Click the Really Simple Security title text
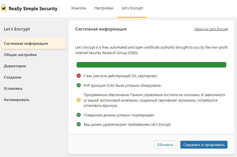 (x=33, y=9)
